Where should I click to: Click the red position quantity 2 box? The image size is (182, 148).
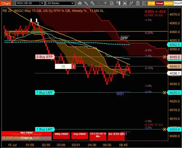click(x=73, y=66)
